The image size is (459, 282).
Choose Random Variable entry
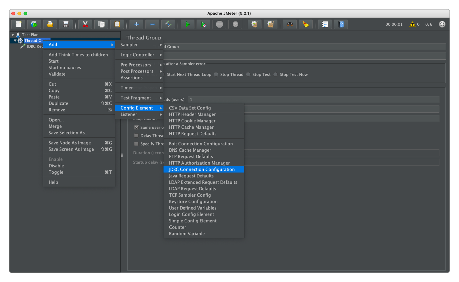click(x=204, y=234)
